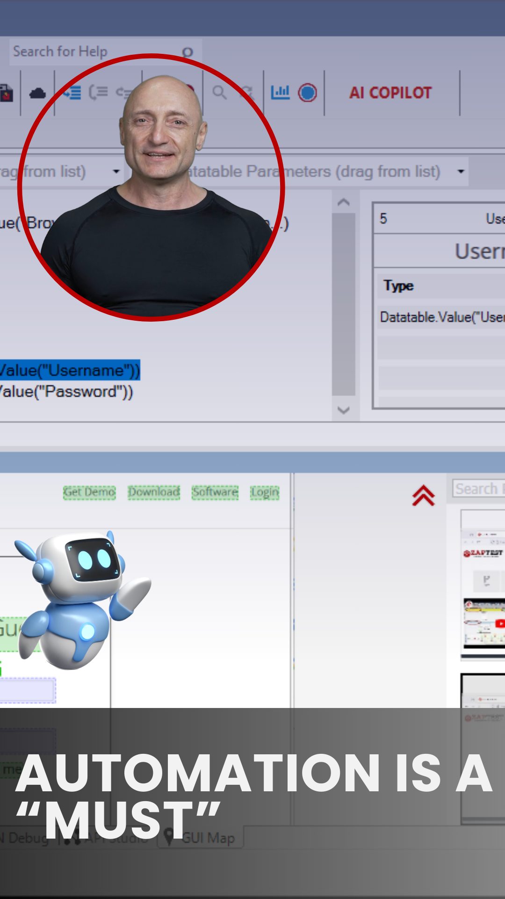Select the row number 5 cell
Screen dimensions: 505x899
[383, 219]
